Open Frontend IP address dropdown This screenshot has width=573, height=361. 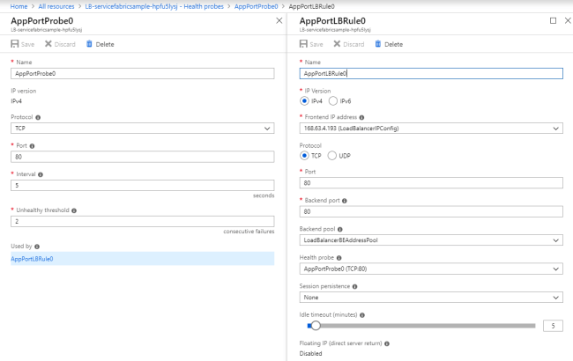click(x=431, y=129)
